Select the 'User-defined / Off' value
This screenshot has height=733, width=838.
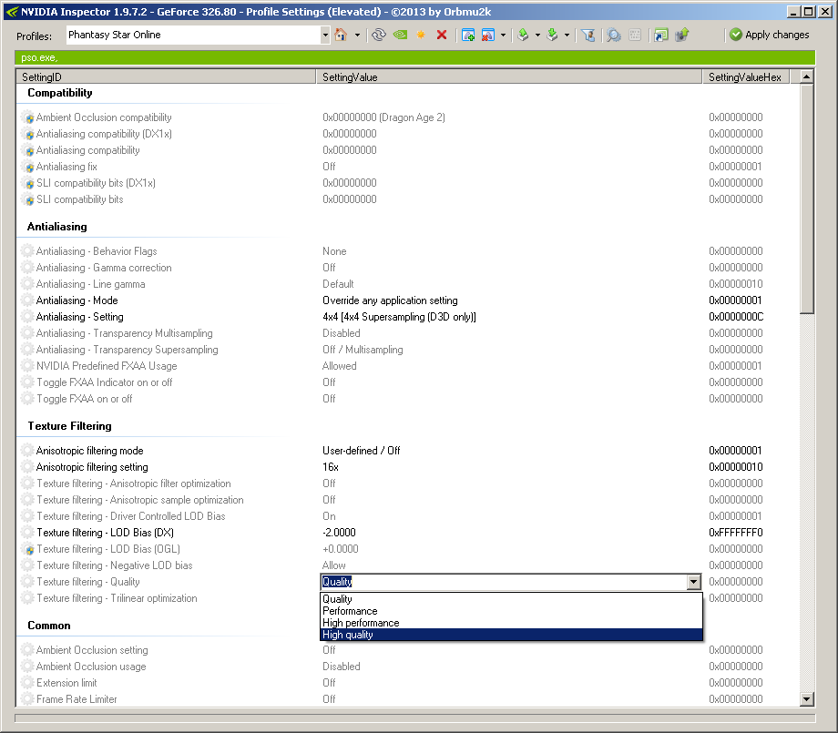[x=362, y=451]
